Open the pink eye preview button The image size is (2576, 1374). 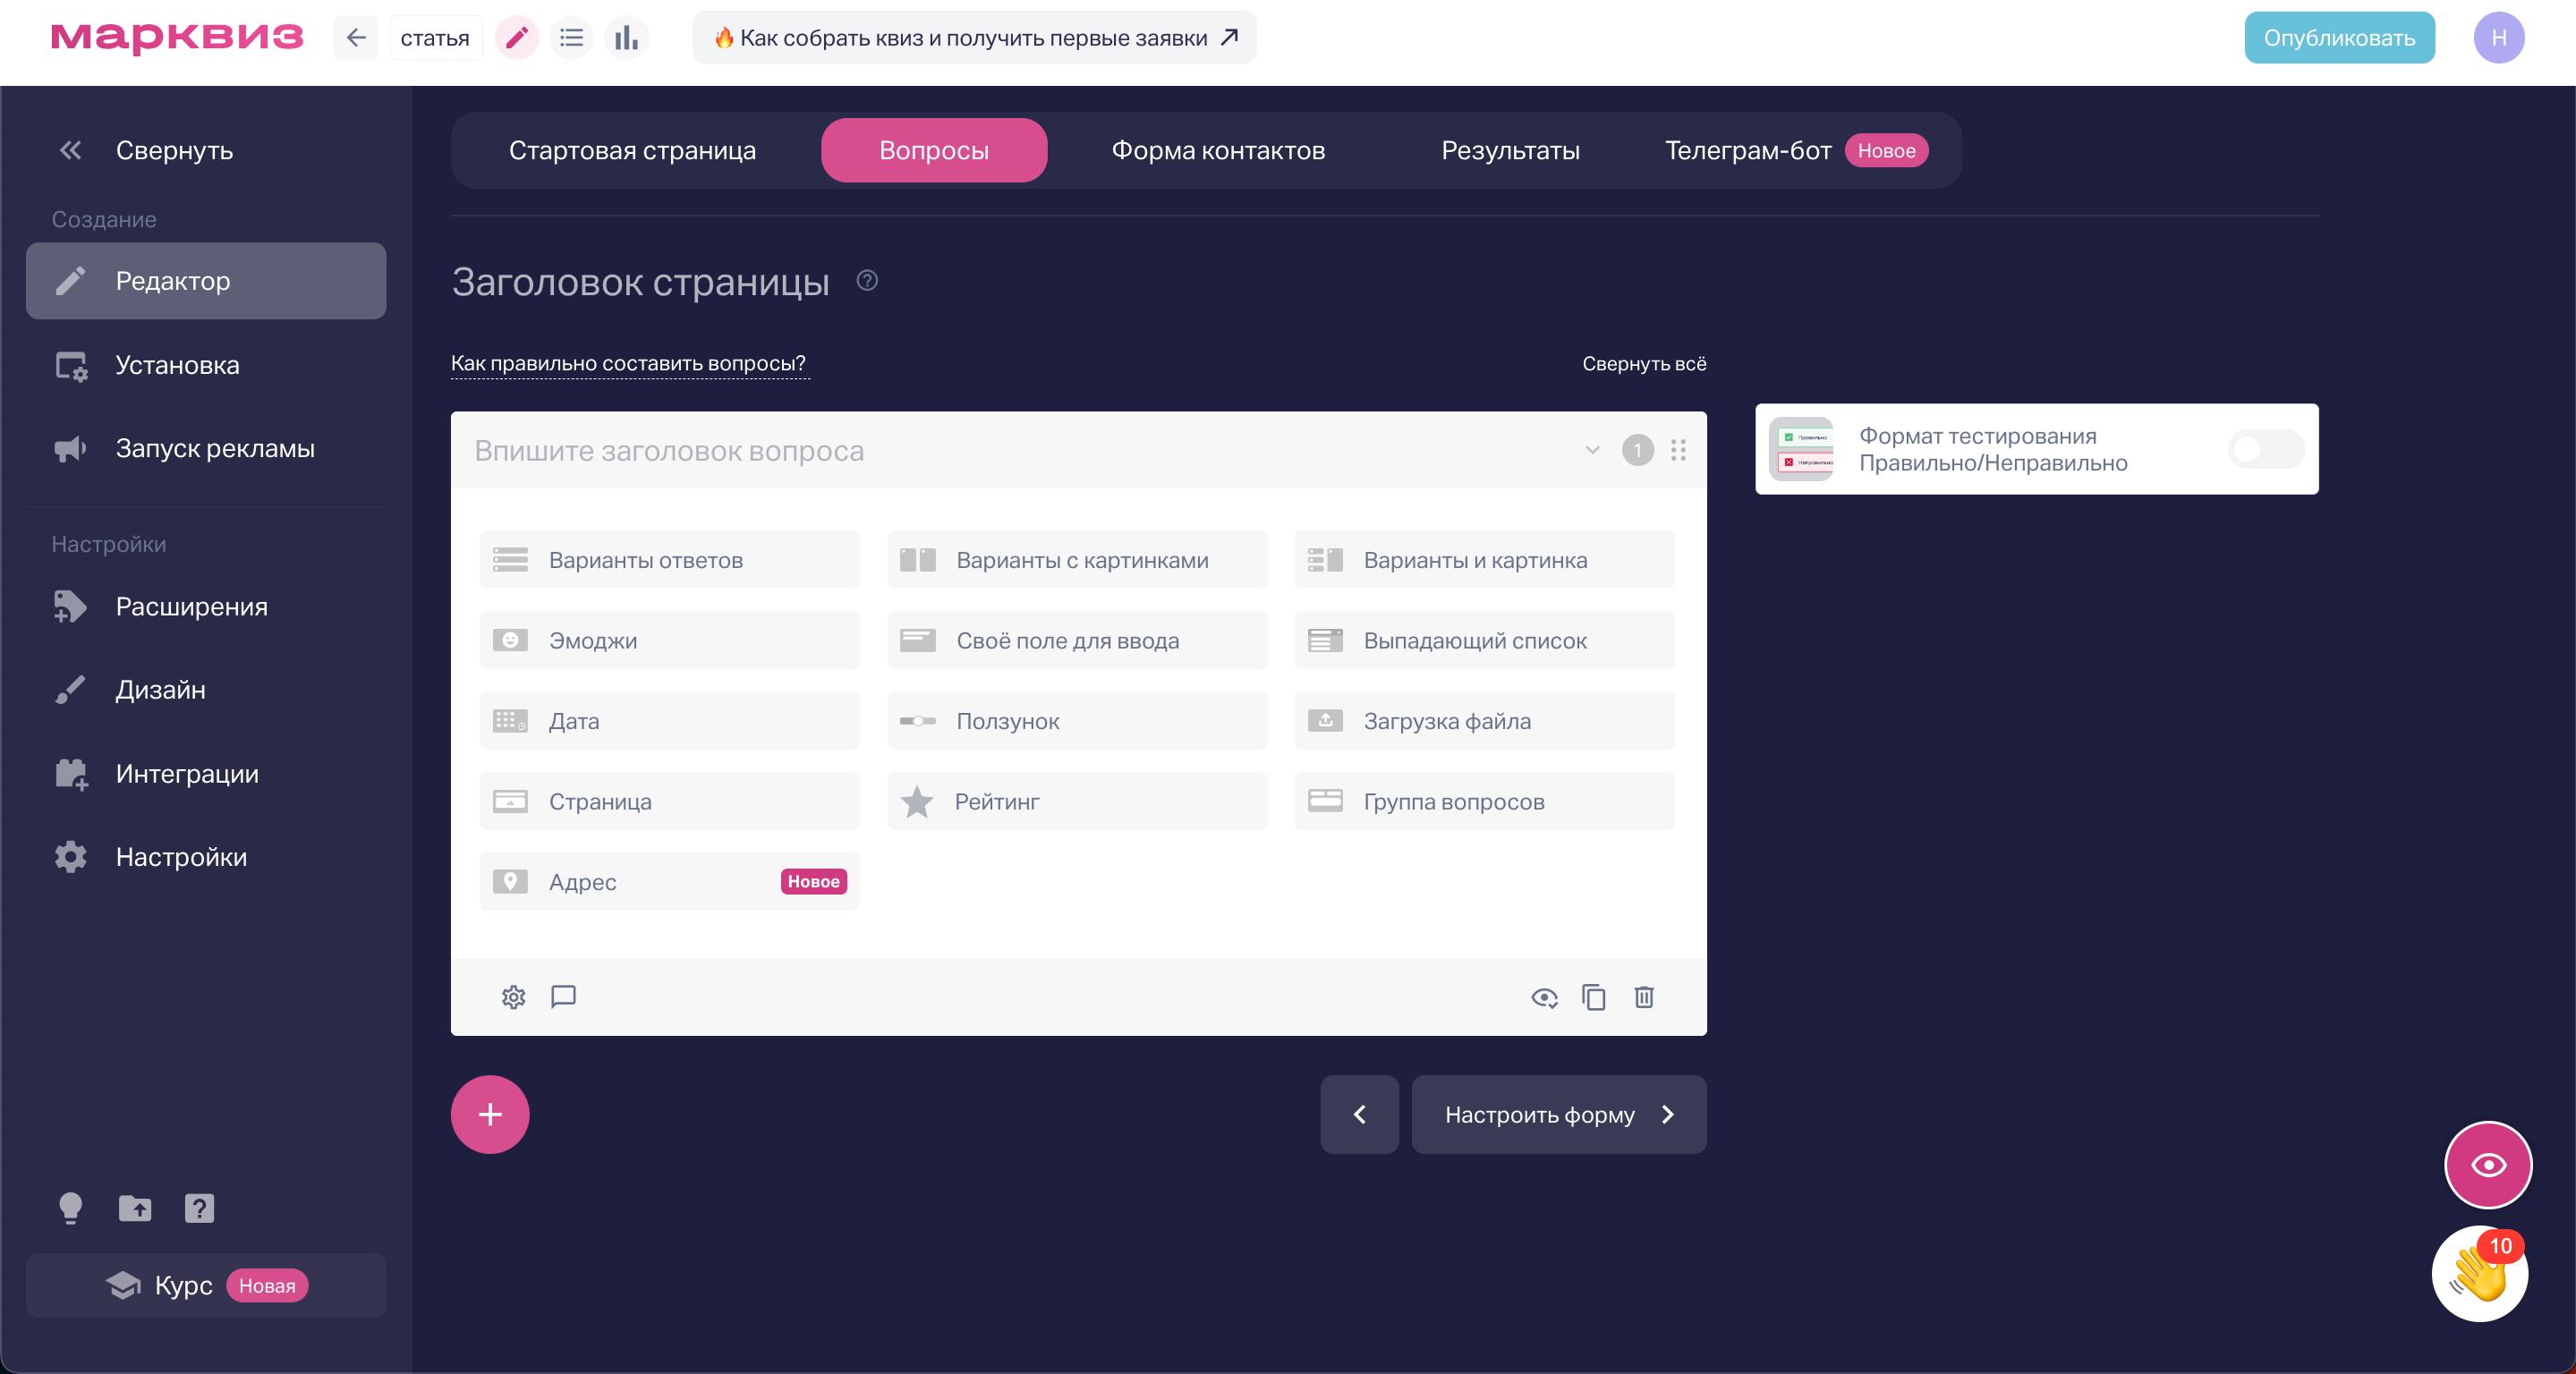[2488, 1165]
